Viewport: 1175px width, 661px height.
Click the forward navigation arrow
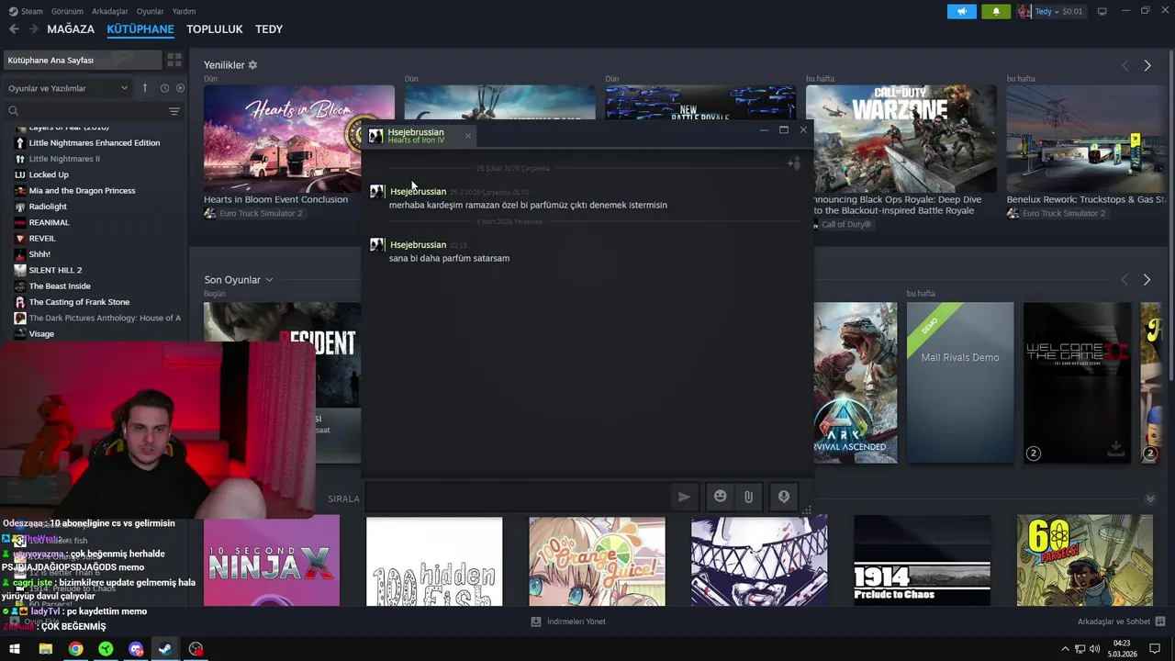pyautogui.click(x=33, y=29)
